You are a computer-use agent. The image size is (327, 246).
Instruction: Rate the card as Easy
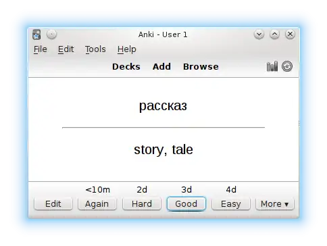(x=231, y=204)
